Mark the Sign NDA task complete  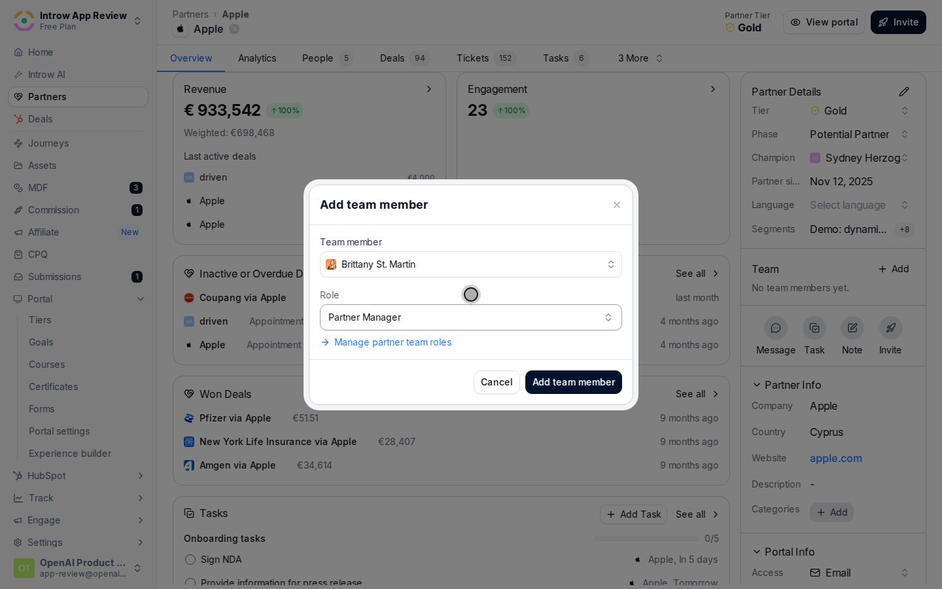click(x=190, y=560)
